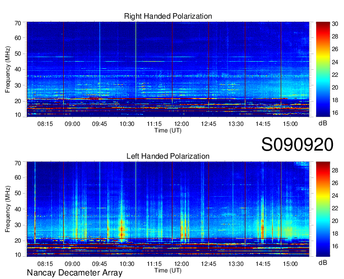Click the 09:45 tick under Right Handed plot
The height and width of the screenshot is (279, 344).
(x=99, y=124)
